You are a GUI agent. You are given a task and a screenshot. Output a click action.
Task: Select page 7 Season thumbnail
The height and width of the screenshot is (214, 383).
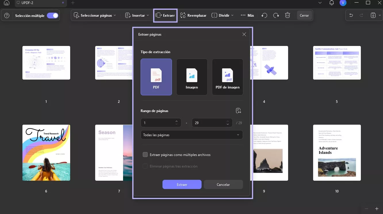tap(114, 153)
